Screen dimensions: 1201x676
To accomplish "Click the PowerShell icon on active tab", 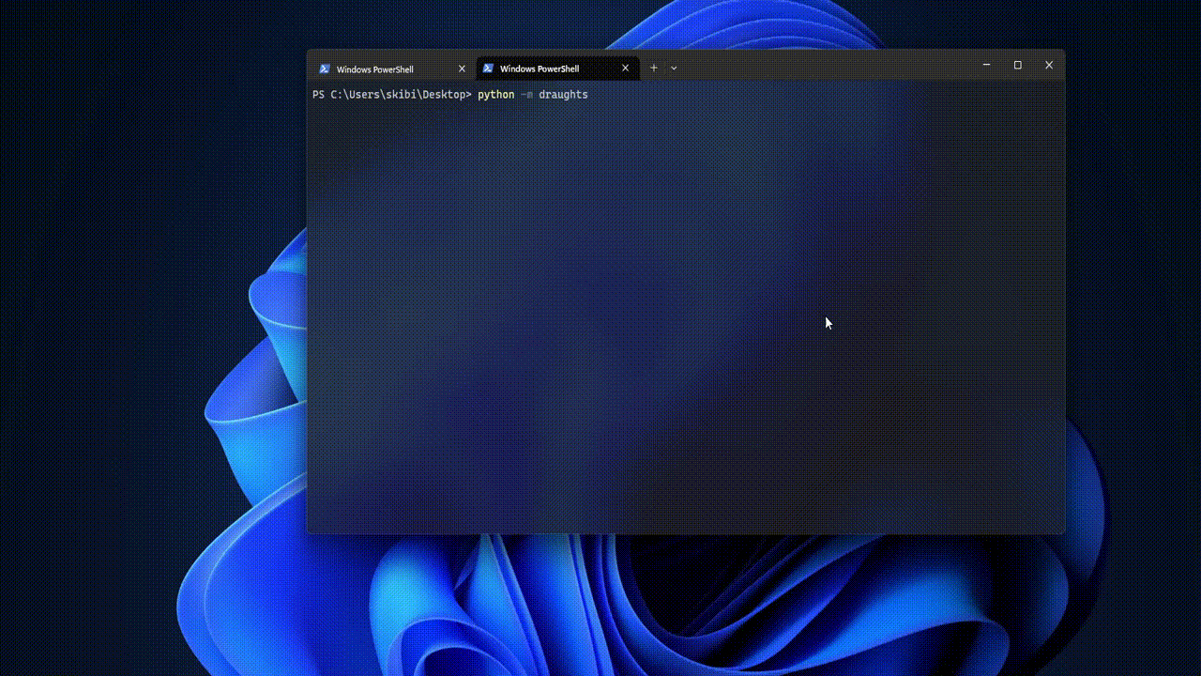I will 488,69.
